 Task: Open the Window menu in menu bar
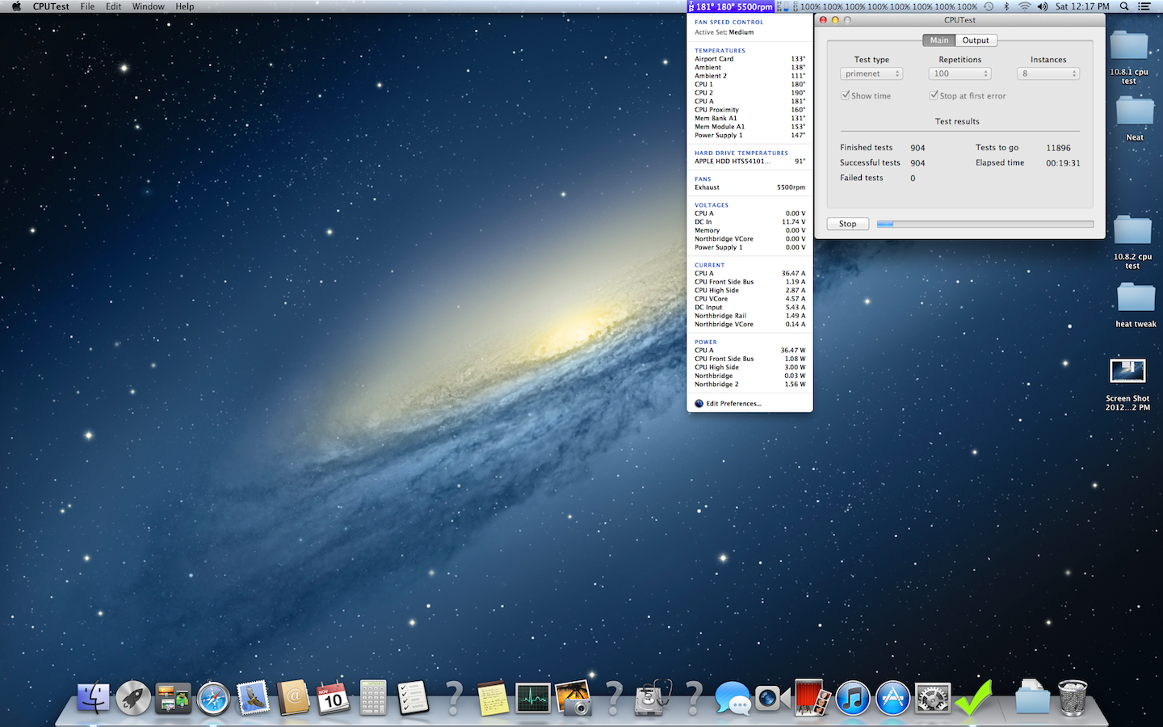point(148,6)
